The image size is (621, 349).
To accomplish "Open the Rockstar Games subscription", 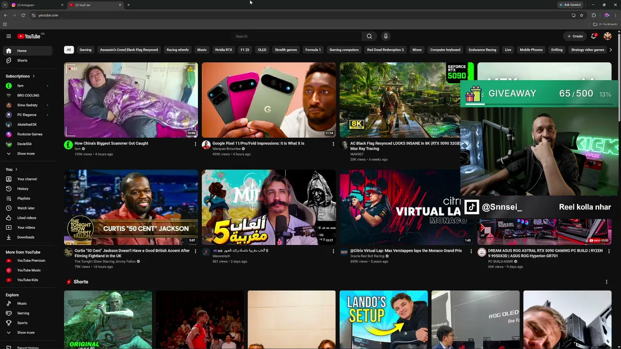I will point(29,134).
